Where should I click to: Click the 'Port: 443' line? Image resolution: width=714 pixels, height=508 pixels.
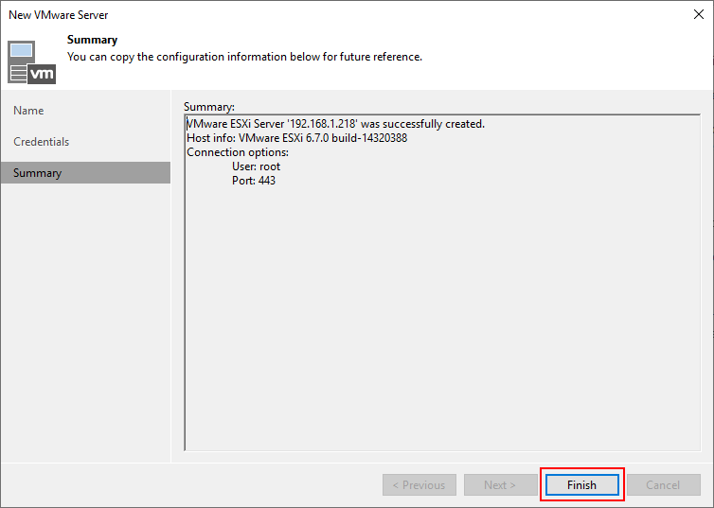click(x=254, y=181)
